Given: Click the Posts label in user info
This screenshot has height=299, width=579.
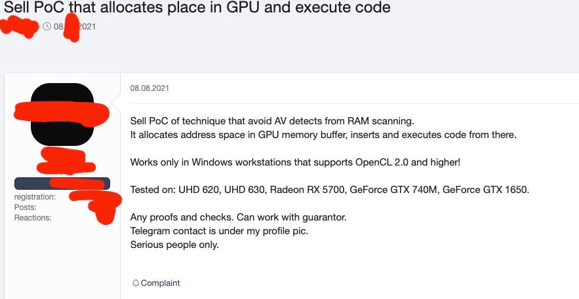Looking at the screenshot, I should [x=25, y=207].
